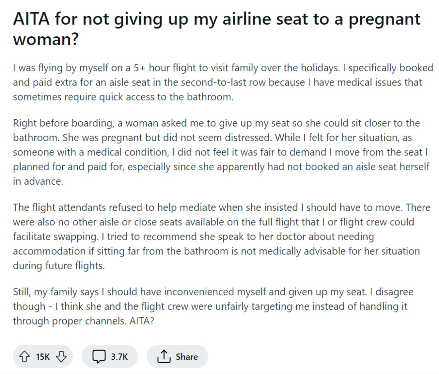
Task: Click the paragraph starting "The flight attendants refused"
Action: [222, 236]
